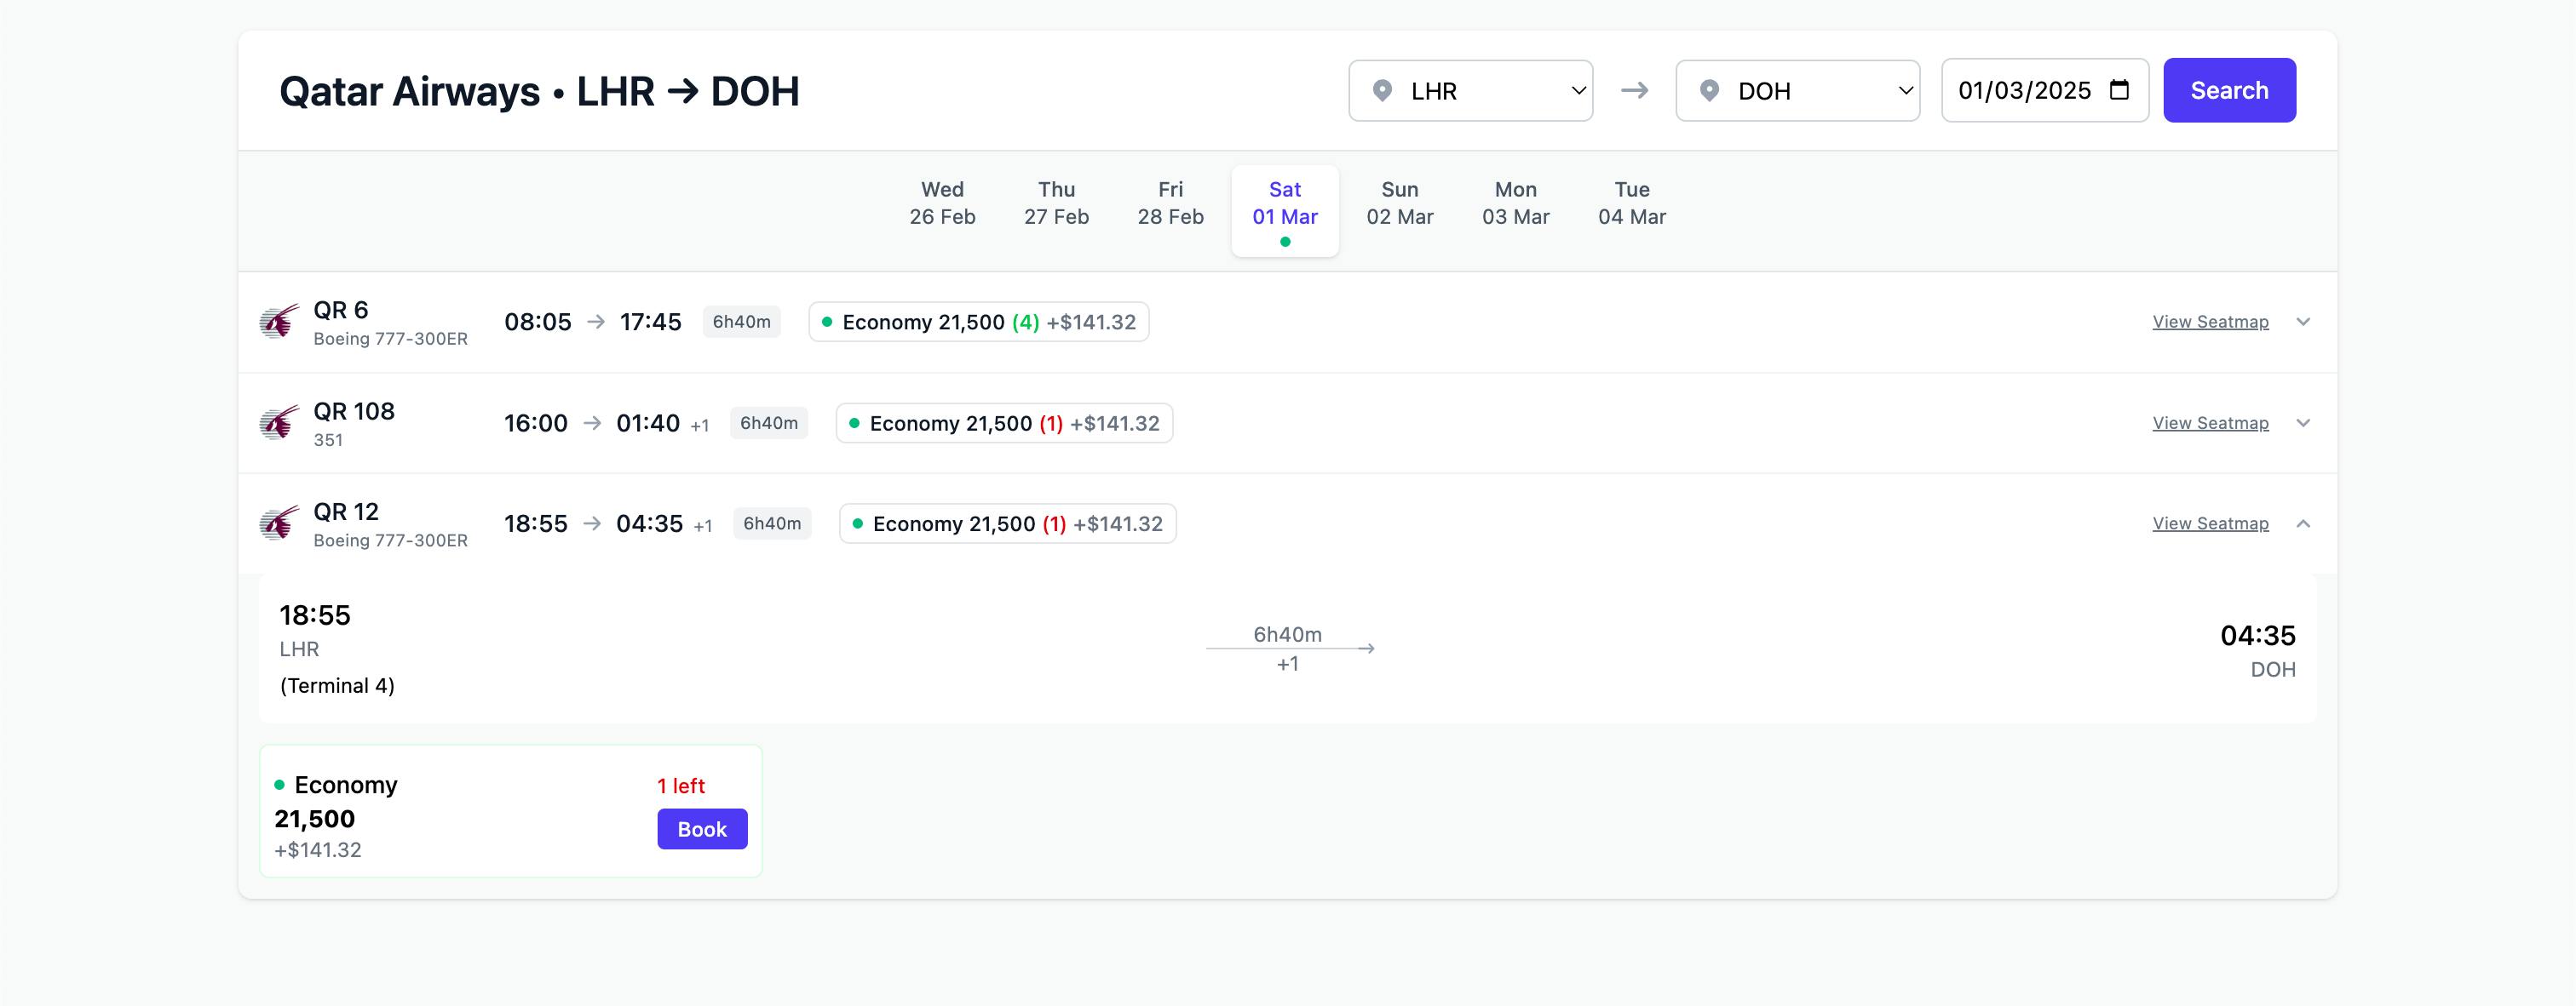View Seatmap for flight QR 6
Viewport: 2576px width, 1006px height.
(2210, 322)
